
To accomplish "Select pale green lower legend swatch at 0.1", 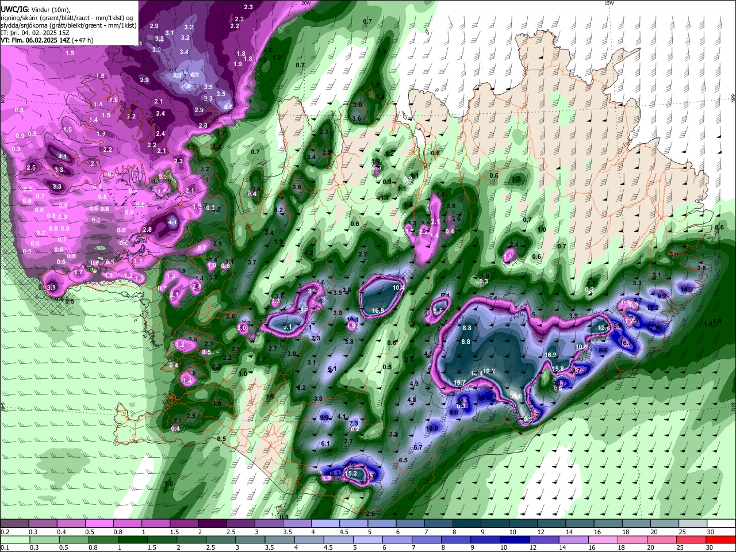I will [15, 539].
